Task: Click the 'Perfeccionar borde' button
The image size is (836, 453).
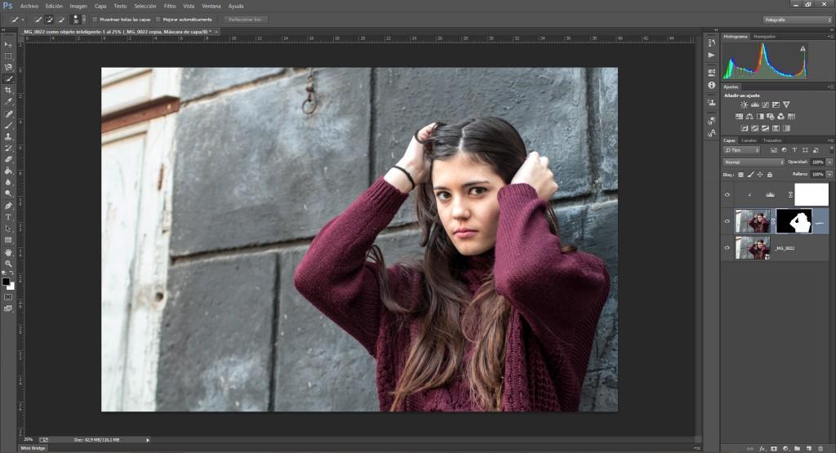Action: pos(246,19)
